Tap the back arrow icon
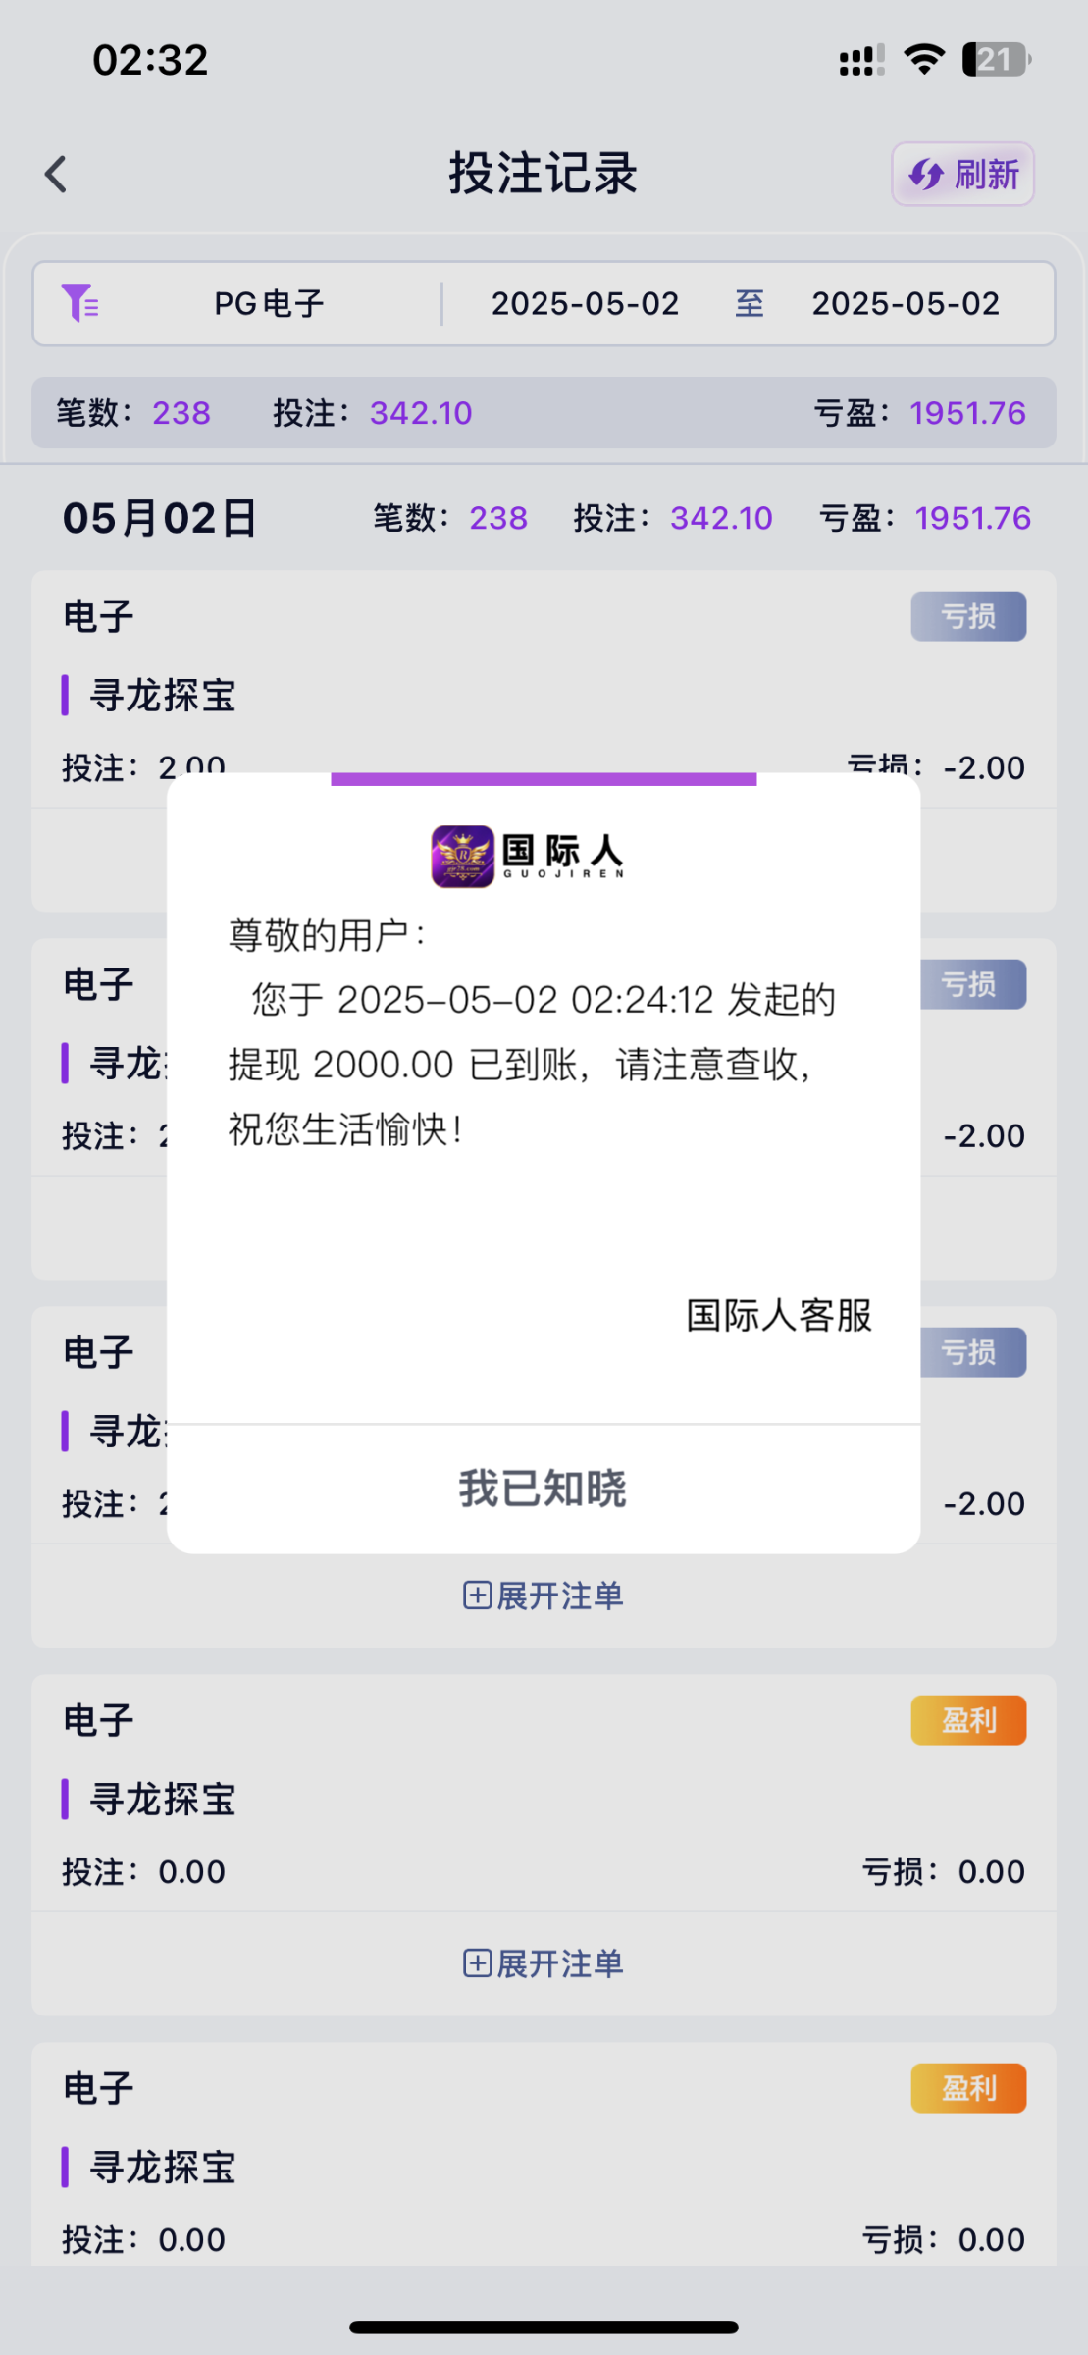 (x=56, y=175)
